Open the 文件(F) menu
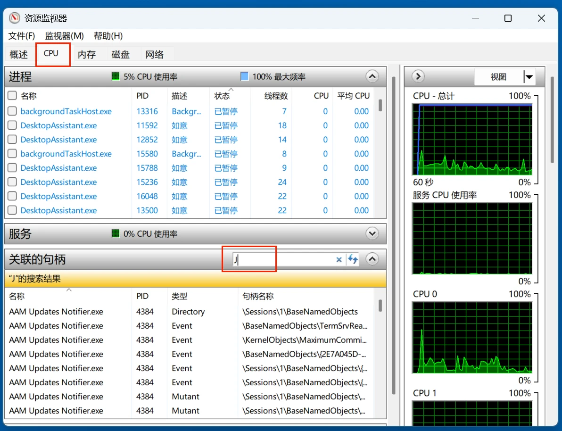Image resolution: width=562 pixels, height=431 pixels. [22, 36]
